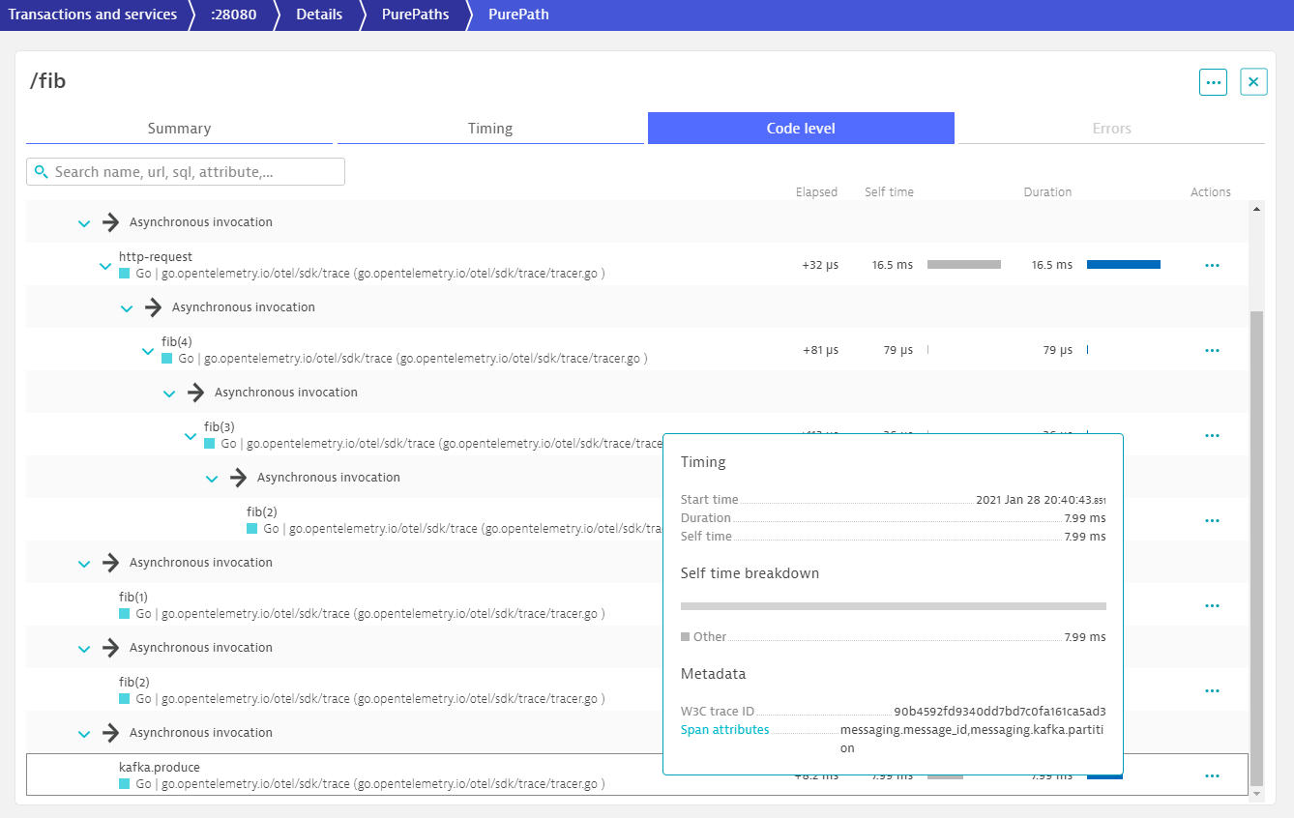Switch to the Summary tab
Screen dimensions: 1294x818
(x=179, y=129)
